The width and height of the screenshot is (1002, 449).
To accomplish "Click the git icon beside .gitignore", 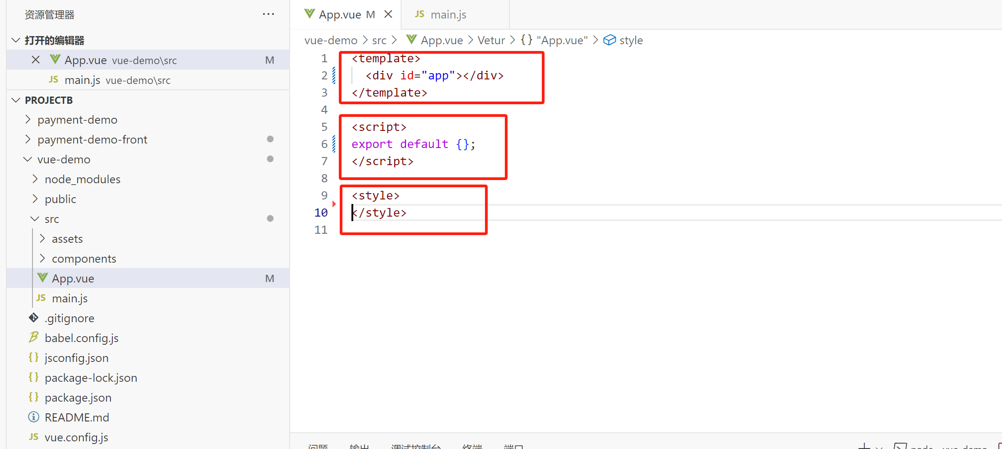I will click(34, 318).
